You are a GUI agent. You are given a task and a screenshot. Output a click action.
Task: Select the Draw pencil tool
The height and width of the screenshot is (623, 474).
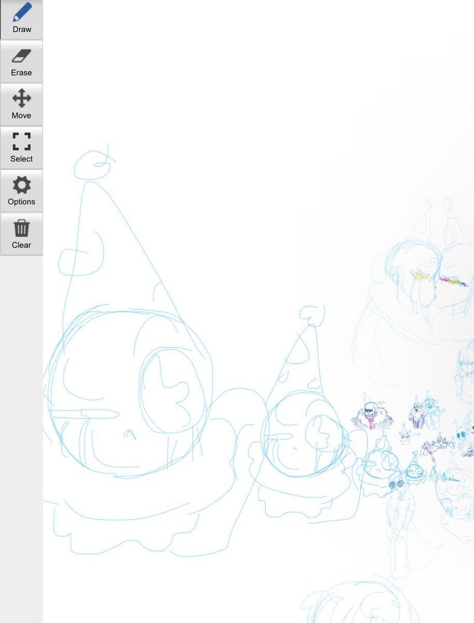pyautogui.click(x=21, y=19)
